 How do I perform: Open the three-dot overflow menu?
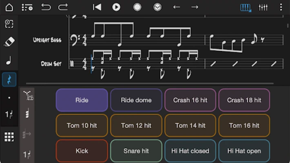click(281, 7)
